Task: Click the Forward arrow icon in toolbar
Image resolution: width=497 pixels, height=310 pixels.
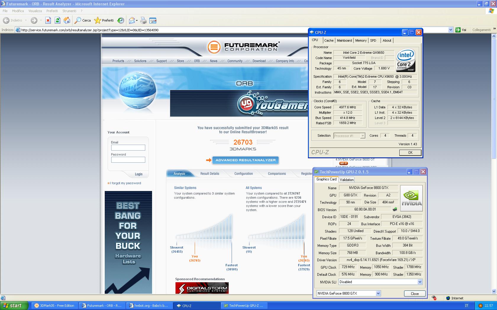Action: (34, 20)
